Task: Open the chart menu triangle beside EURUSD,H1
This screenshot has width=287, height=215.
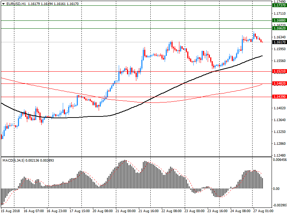Action: (3, 4)
